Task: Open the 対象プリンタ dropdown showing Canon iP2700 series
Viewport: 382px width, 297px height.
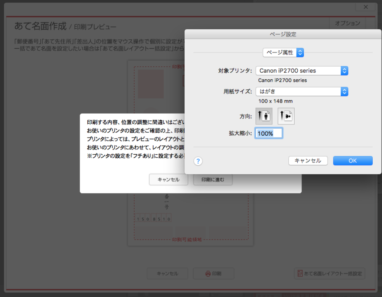Action: [x=302, y=70]
